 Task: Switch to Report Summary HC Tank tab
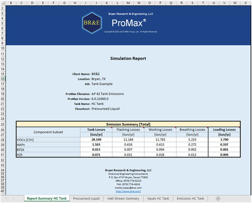pyautogui.click(x=47, y=198)
